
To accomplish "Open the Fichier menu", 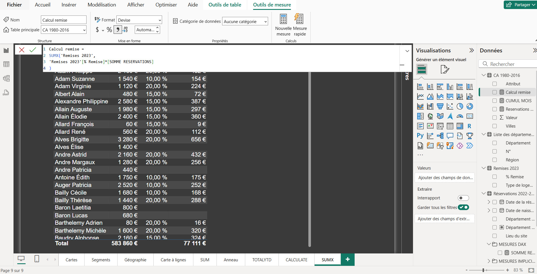I will pyautogui.click(x=14, y=5).
